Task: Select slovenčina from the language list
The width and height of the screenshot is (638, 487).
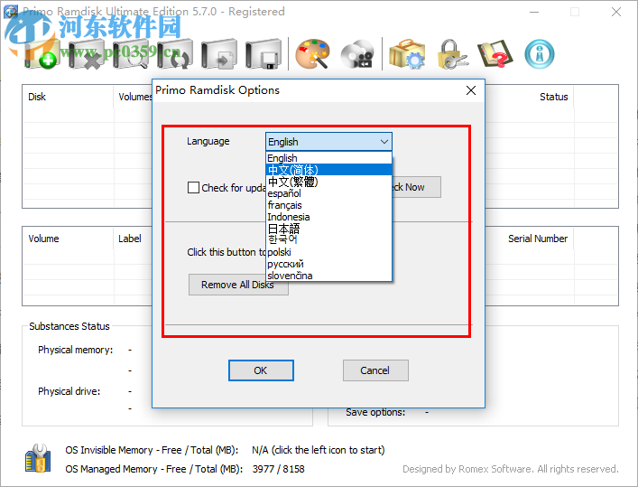Action: [x=328, y=276]
